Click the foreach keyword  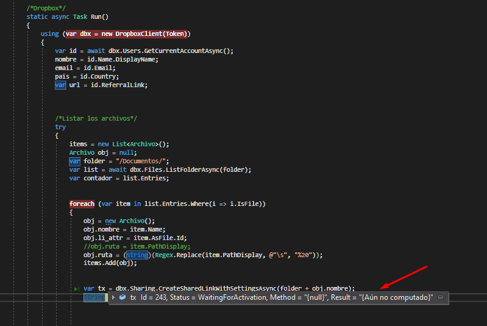[82, 204]
